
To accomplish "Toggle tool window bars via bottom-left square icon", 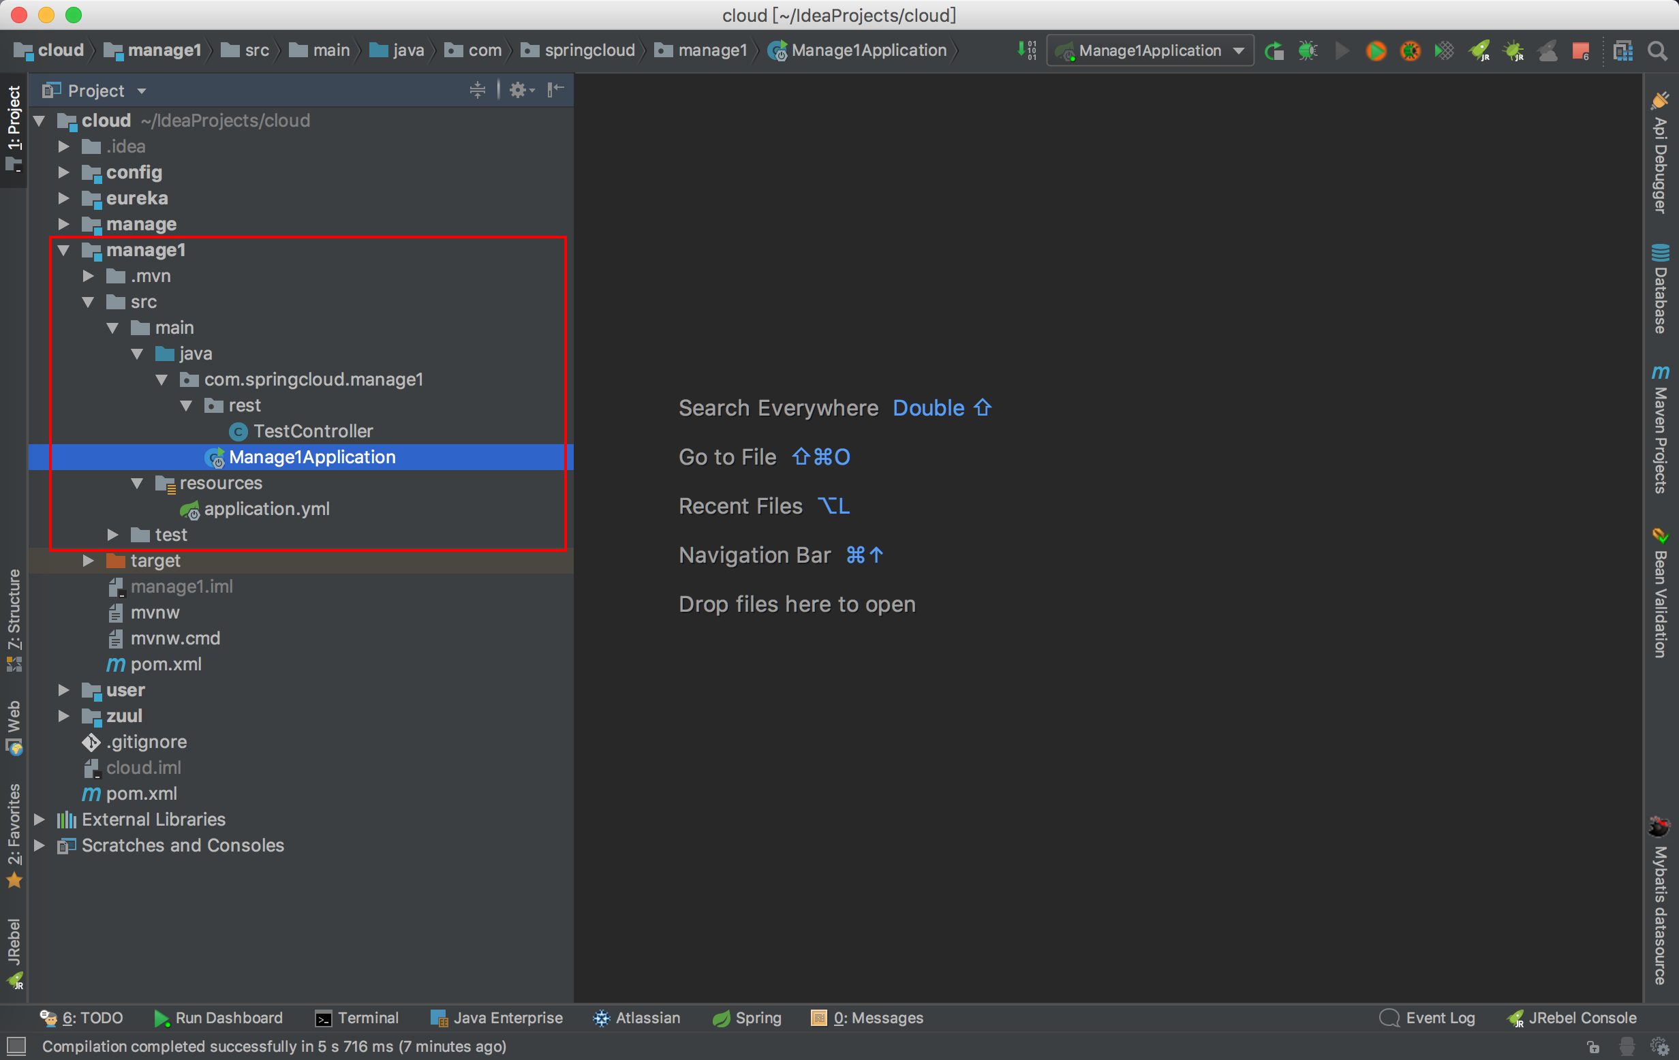I will point(16,1046).
